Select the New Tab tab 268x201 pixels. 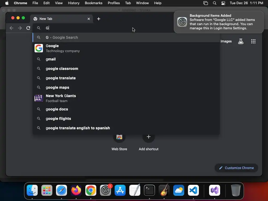(x=62, y=19)
